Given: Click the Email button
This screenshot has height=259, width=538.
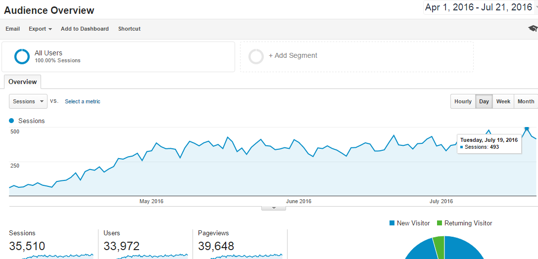Looking at the screenshot, I should 13,29.
